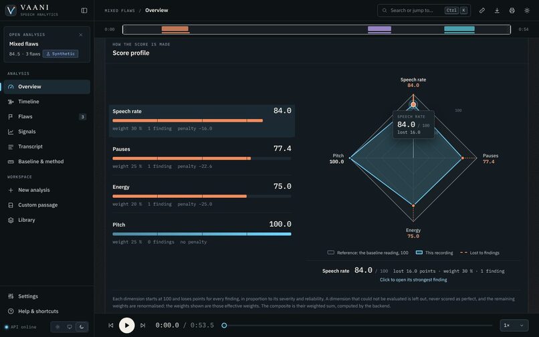Click the API online status indicator
Viewport: 539px width, 337px height.
point(20,327)
